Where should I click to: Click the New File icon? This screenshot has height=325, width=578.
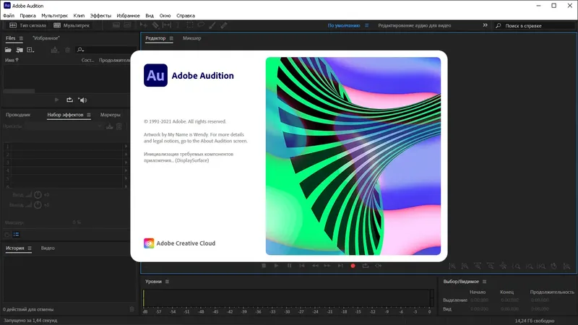pos(30,50)
